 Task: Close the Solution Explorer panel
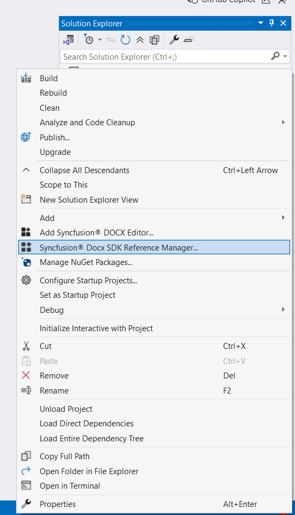283,23
